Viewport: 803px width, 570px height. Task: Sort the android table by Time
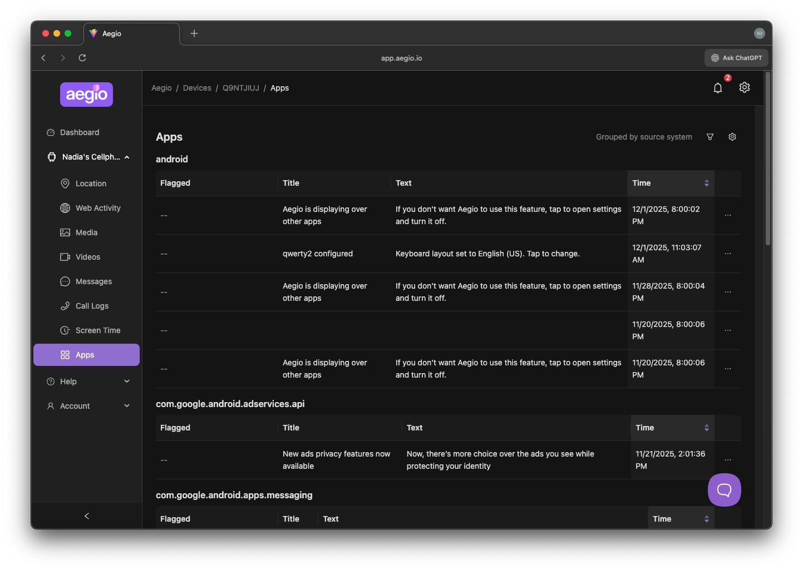tap(706, 182)
